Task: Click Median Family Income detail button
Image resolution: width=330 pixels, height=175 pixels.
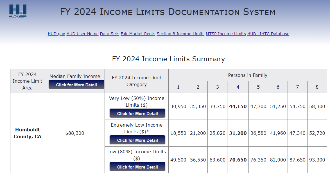Action: 76,85
